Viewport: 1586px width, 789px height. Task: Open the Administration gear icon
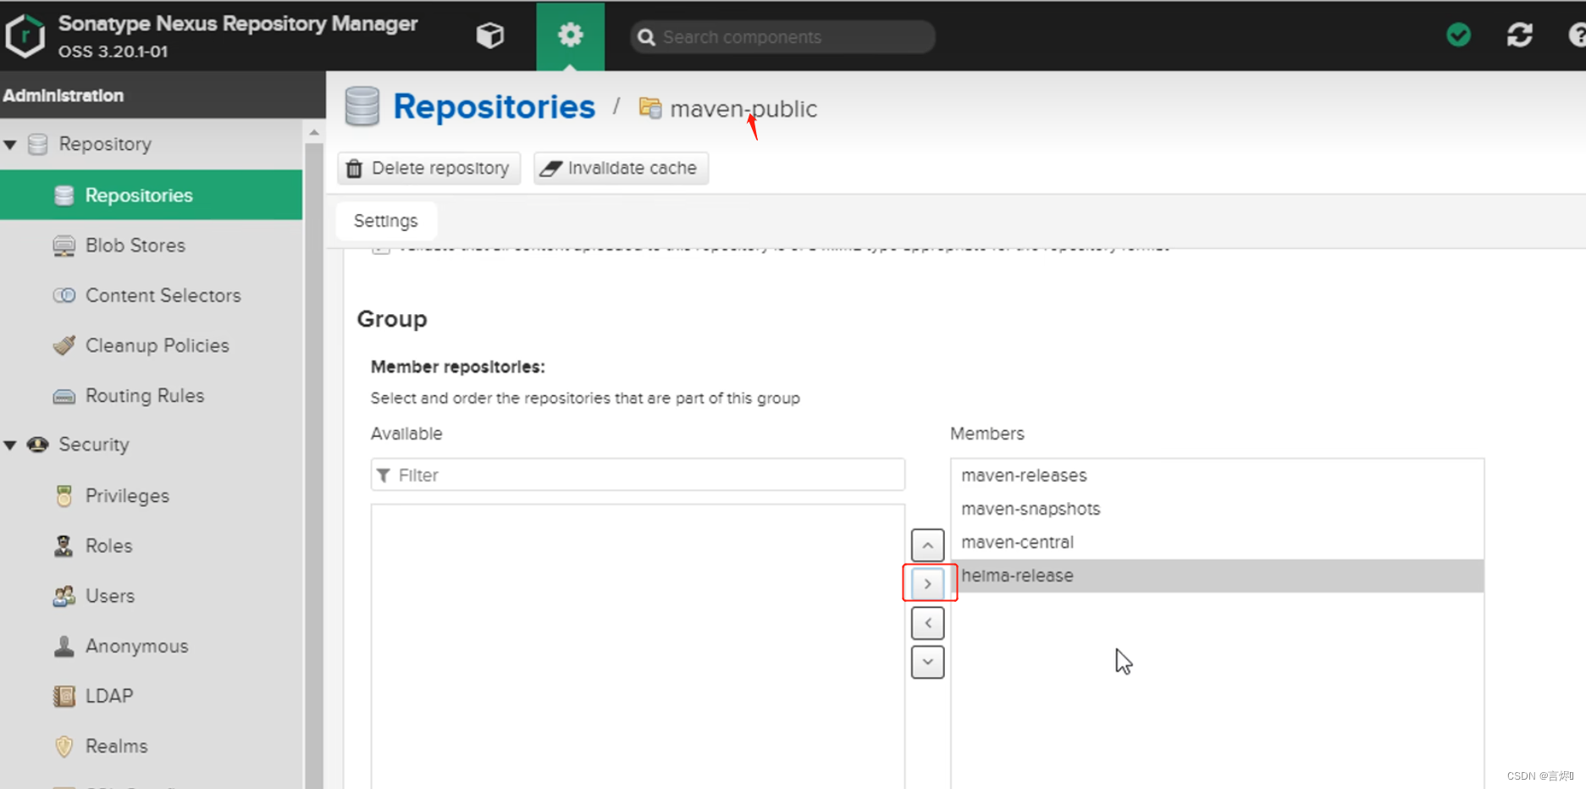coord(570,36)
